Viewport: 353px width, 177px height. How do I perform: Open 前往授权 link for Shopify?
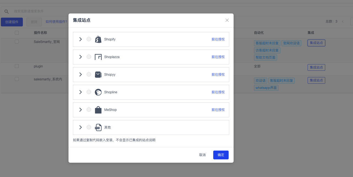coord(218,39)
